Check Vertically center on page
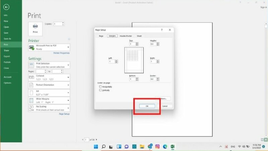This screenshot has height=151, width=268. click(100, 90)
